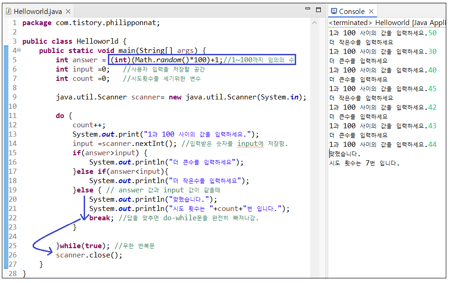Viewport: 450px width, 283px height.
Task: Click console input value 42
Action: [x=432, y=107]
